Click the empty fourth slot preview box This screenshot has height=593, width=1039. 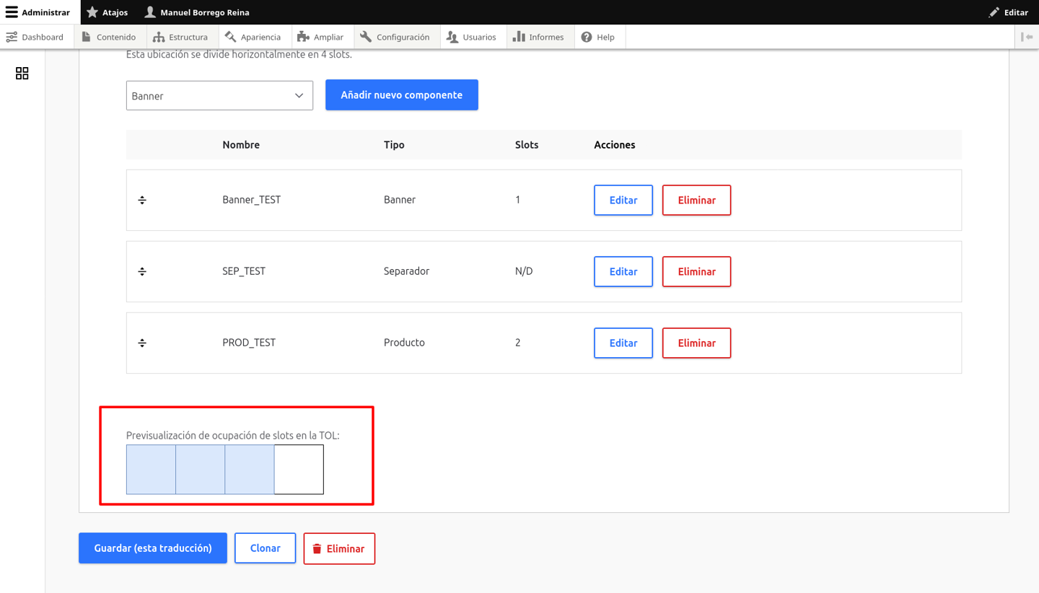tap(299, 470)
